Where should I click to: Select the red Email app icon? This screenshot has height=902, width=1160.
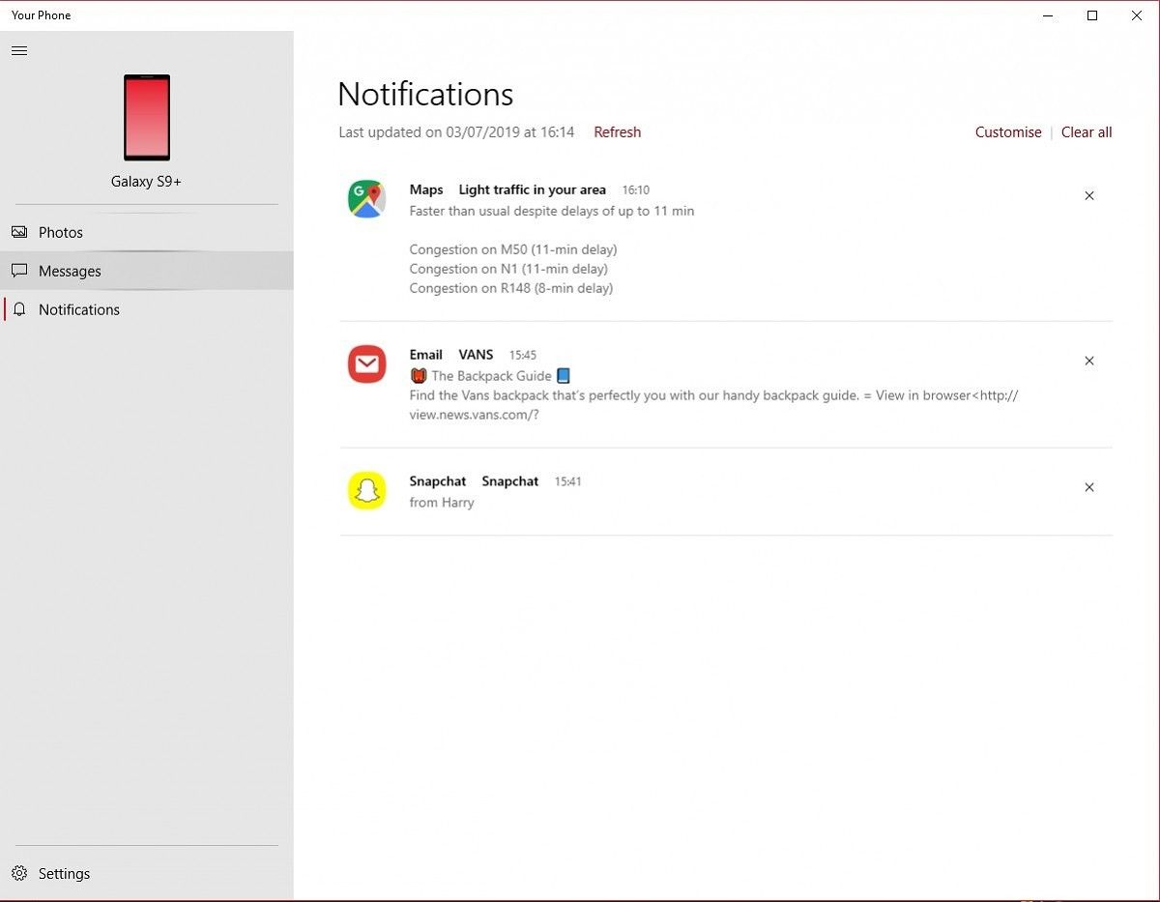point(366,364)
